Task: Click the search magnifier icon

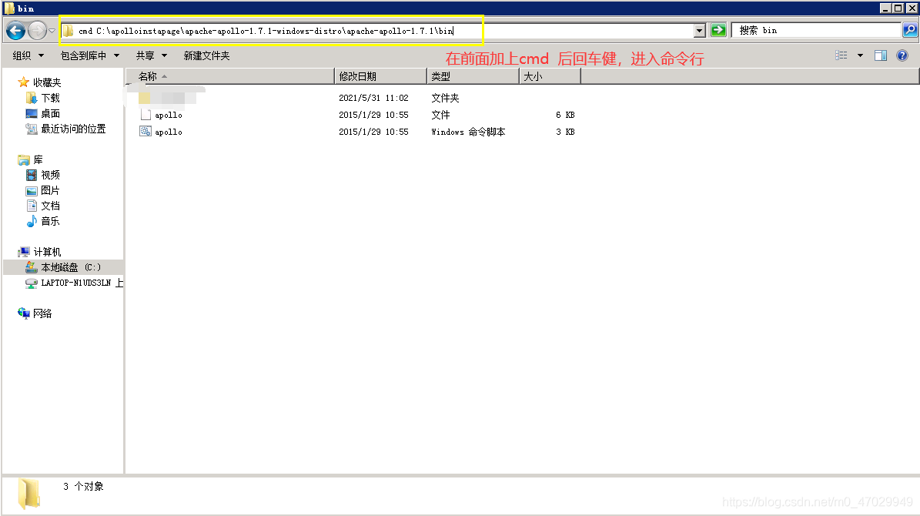Action: click(909, 30)
